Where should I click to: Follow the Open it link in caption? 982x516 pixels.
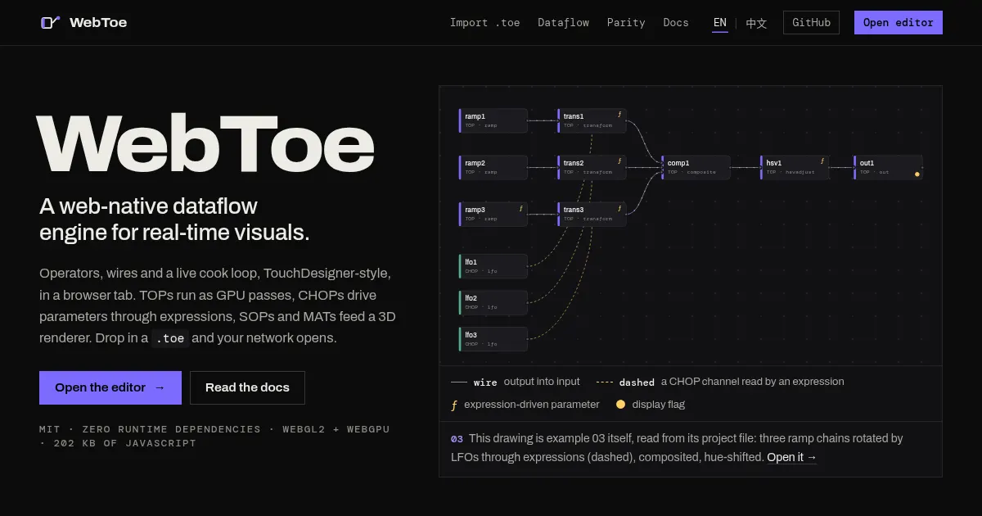click(791, 457)
